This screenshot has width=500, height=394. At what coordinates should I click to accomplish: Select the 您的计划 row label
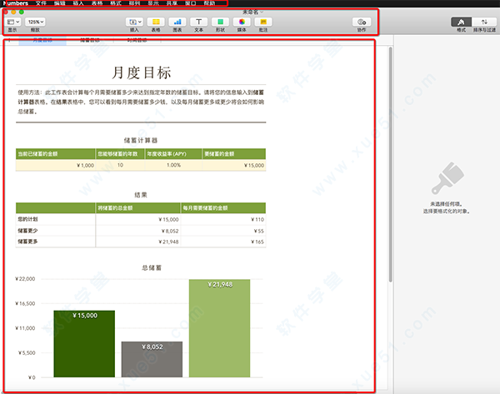click(x=56, y=219)
